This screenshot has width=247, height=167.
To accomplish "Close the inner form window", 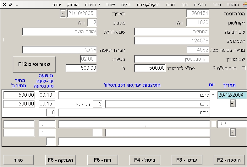I will [x=4, y=4].
